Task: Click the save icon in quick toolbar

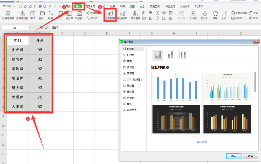Action: point(30,7)
